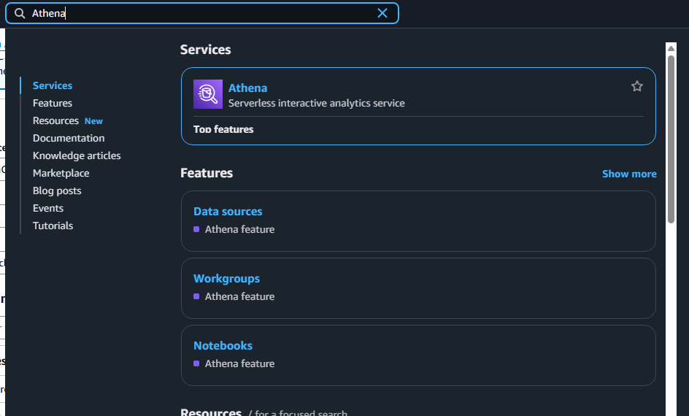The image size is (689, 416).
Task: Open the Athena service icon
Action: [x=208, y=94]
